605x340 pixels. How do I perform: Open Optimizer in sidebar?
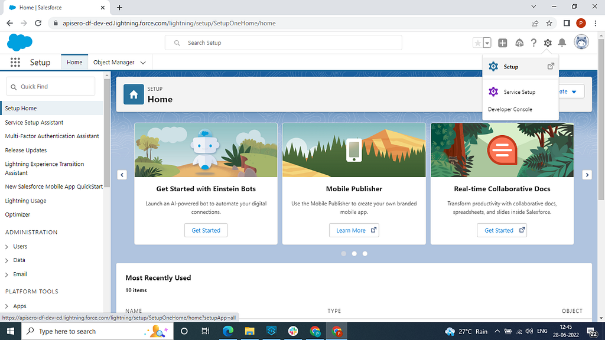(17, 215)
